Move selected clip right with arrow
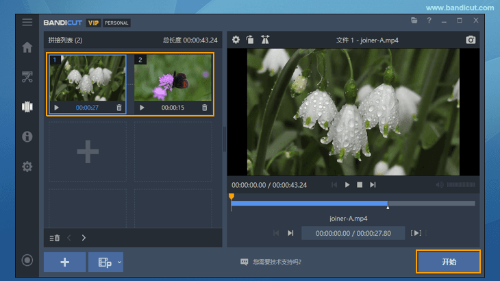 click(84, 238)
